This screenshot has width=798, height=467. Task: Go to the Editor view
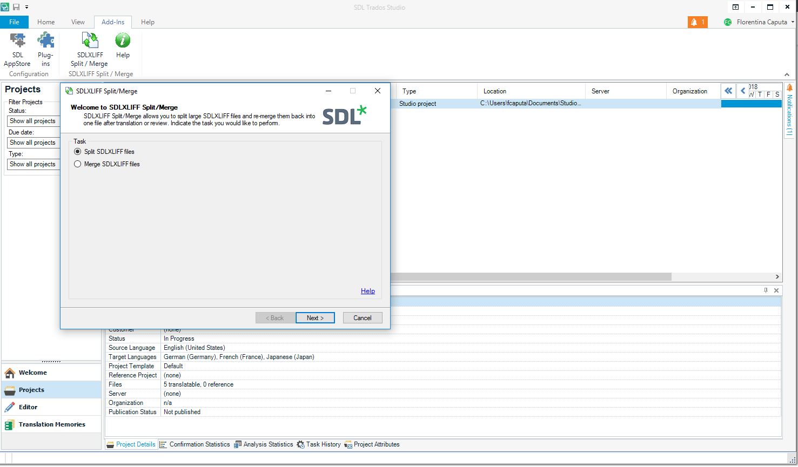(x=51, y=407)
